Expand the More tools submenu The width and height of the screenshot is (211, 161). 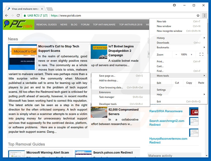[x=178, y=76]
